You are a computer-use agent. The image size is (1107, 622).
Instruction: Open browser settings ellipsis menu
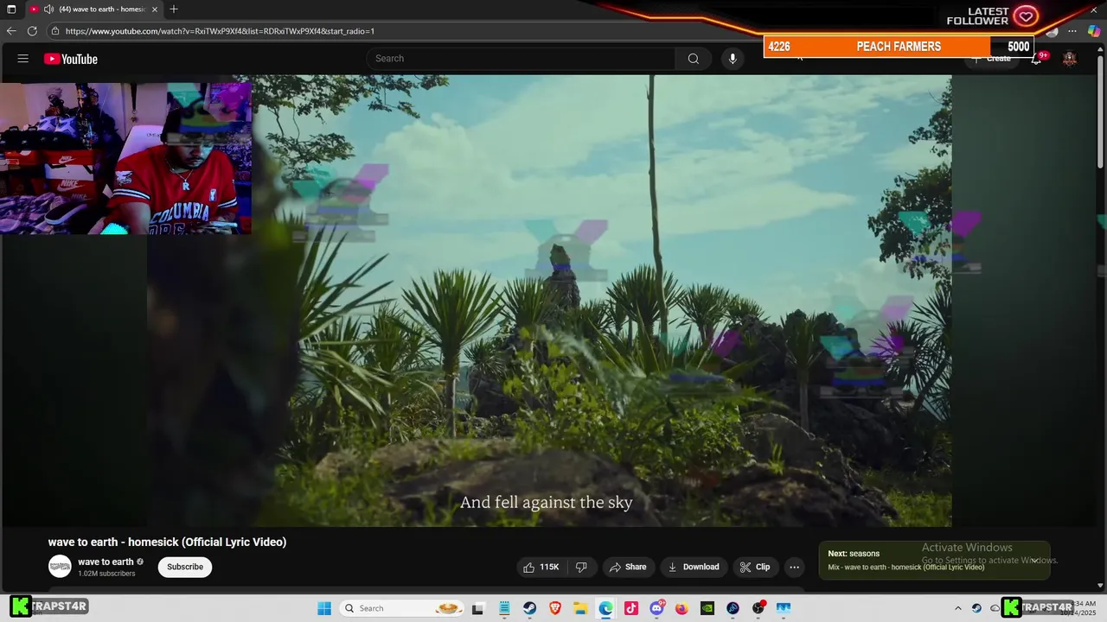coord(1073,32)
